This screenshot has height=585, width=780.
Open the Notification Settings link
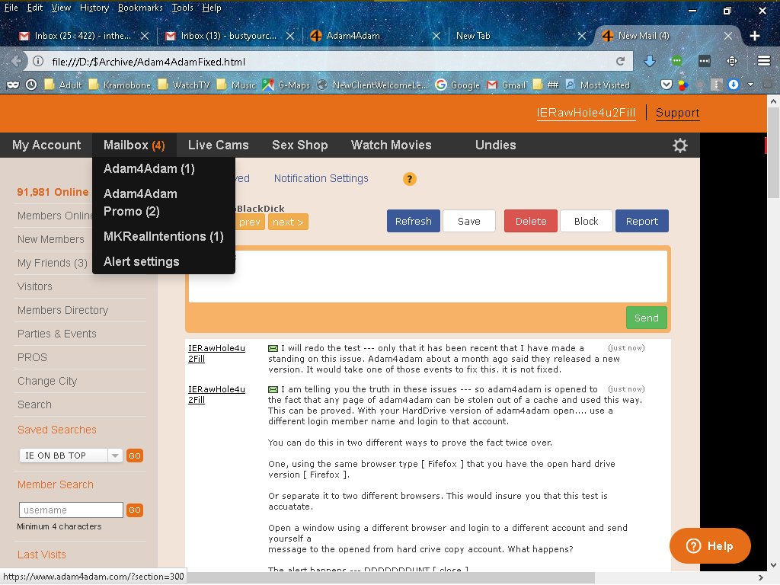(321, 178)
